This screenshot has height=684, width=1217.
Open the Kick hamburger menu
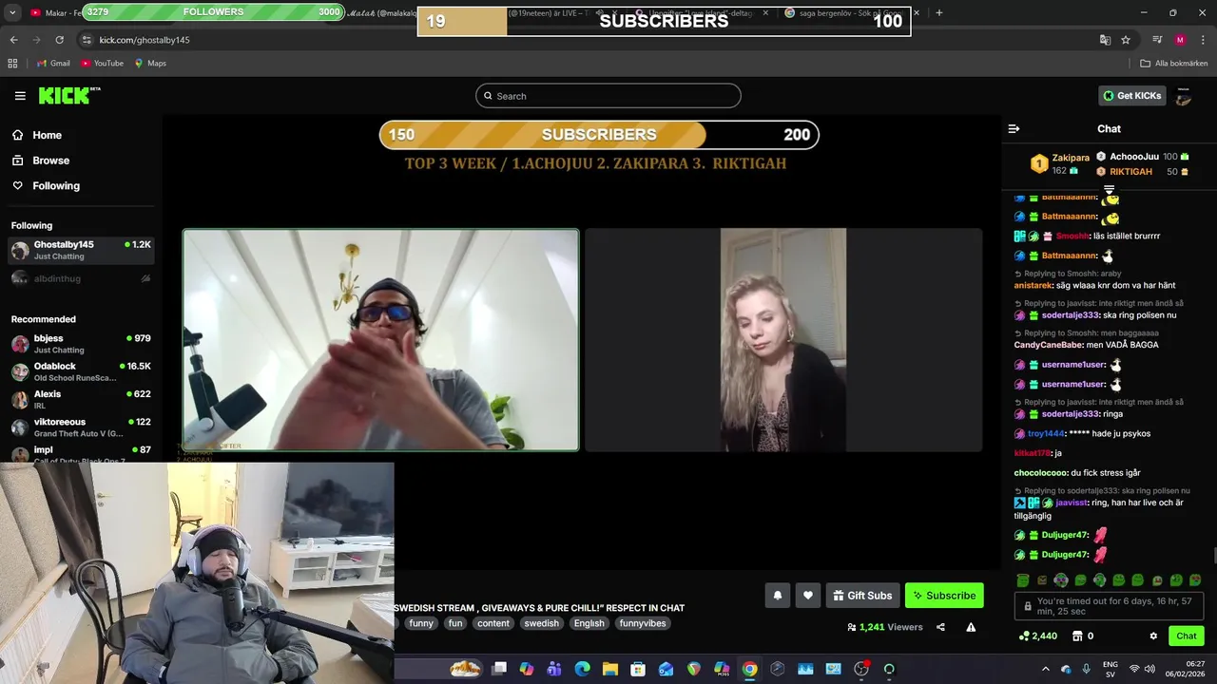pos(20,96)
